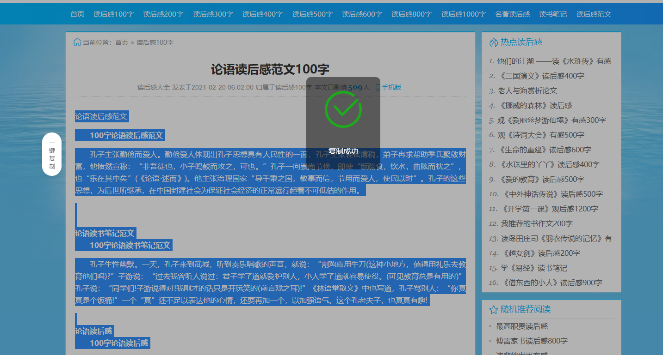The height and width of the screenshot is (355, 663).
Task: Click the flame icon next to 热点读后感
Action: (x=494, y=42)
